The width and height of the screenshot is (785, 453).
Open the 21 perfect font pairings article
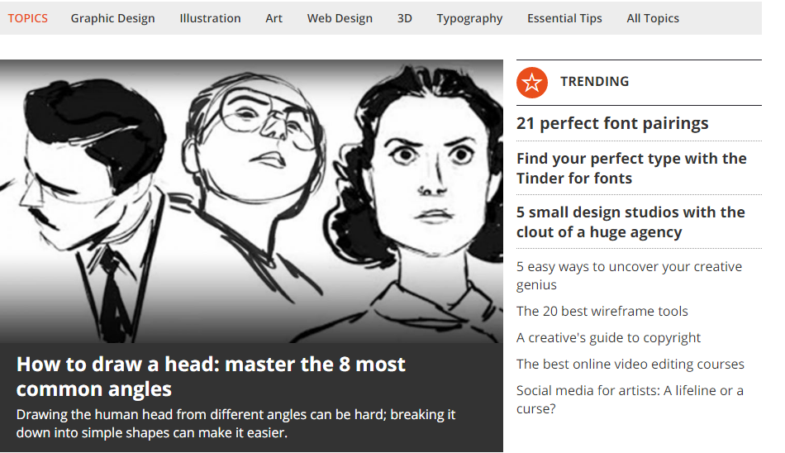point(612,123)
